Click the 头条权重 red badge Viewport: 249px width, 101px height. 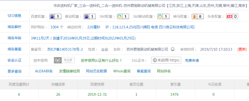[x=232, y=16]
